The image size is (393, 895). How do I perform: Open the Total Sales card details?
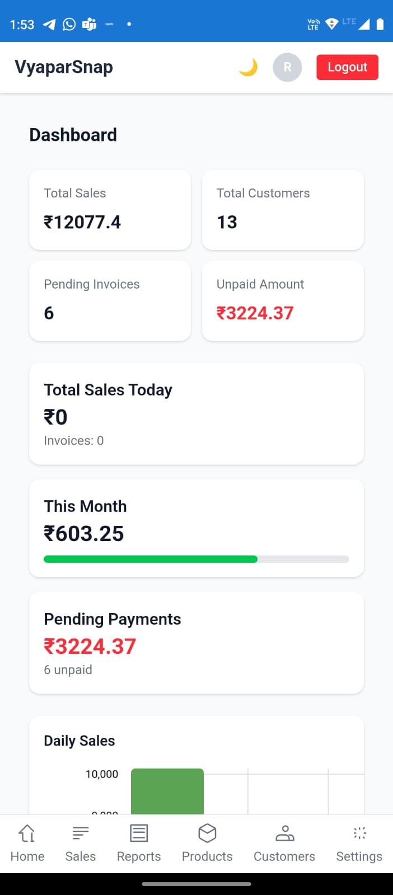pyautogui.click(x=110, y=210)
